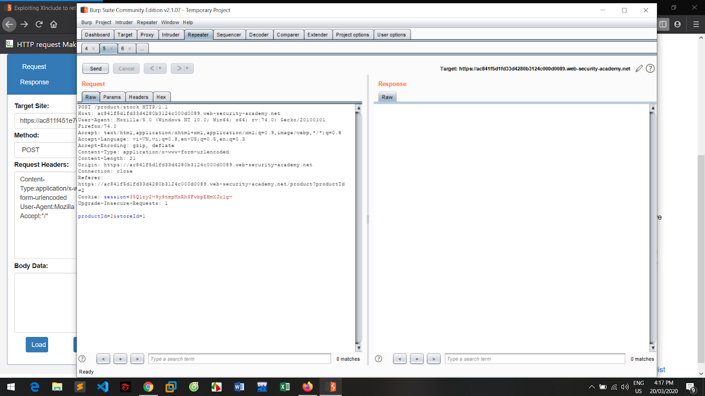Click browser home icon
The height and width of the screenshot is (396, 705).
click(54, 24)
